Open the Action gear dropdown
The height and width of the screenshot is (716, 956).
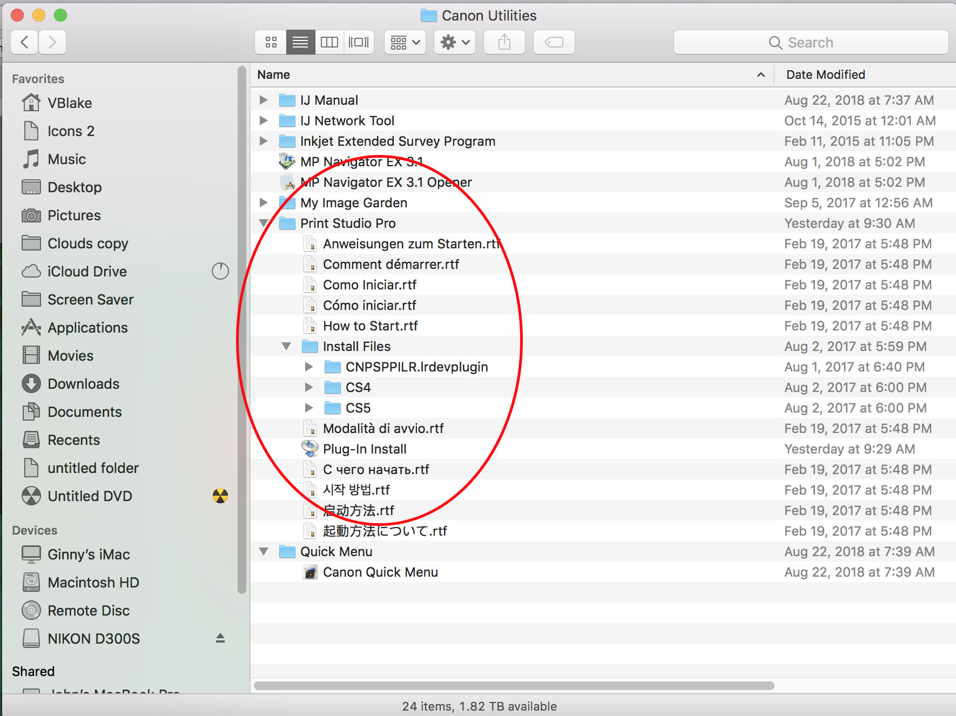(454, 42)
